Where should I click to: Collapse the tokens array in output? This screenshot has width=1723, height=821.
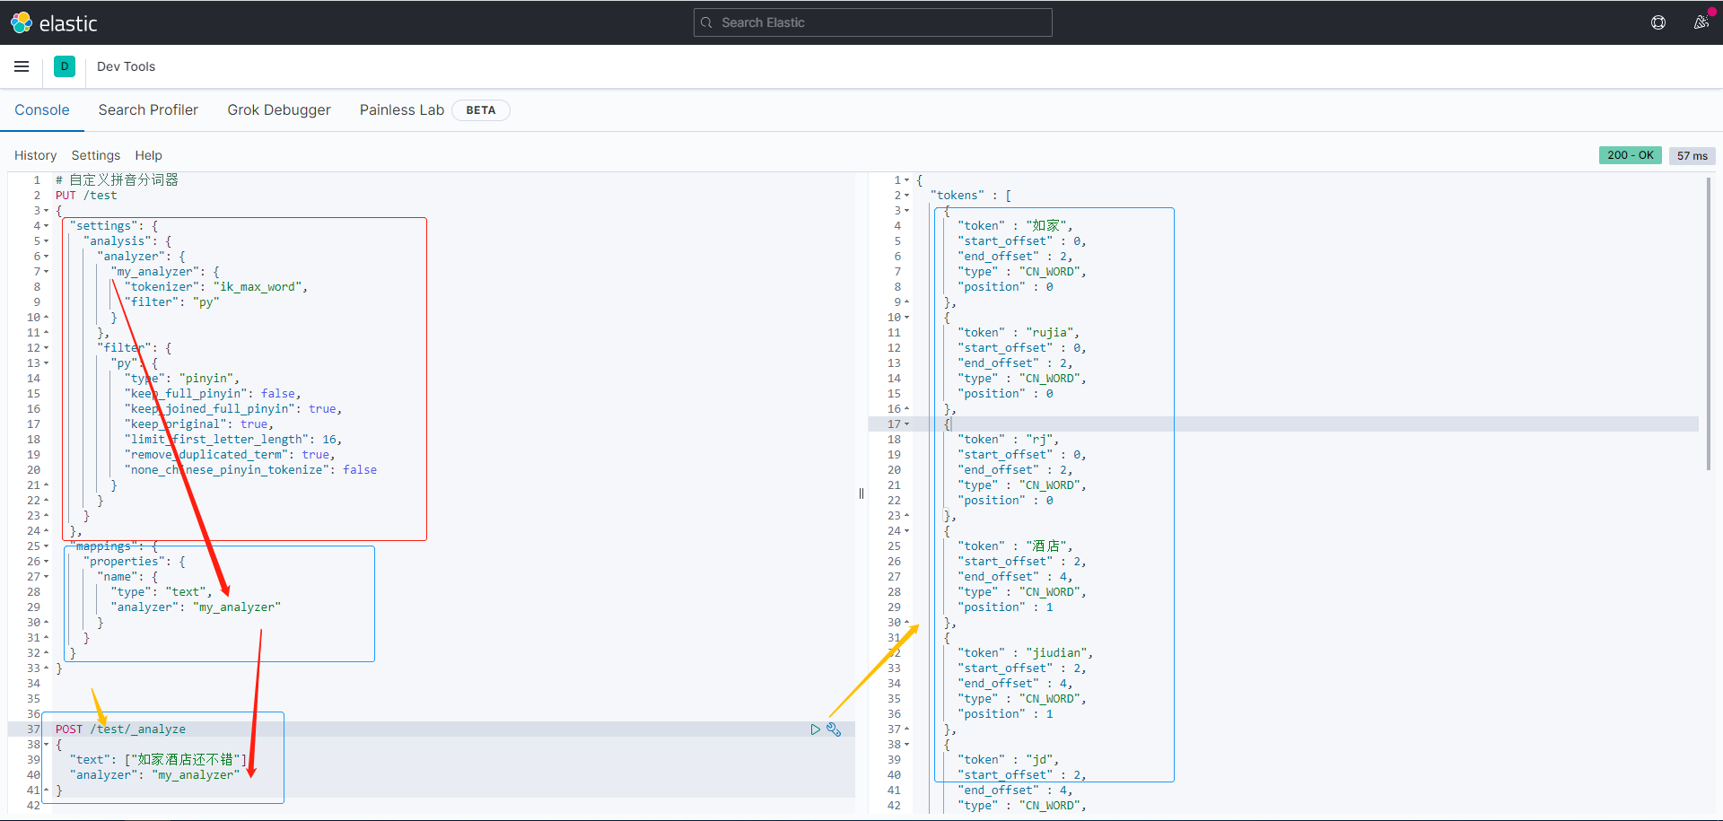pyautogui.click(x=907, y=196)
